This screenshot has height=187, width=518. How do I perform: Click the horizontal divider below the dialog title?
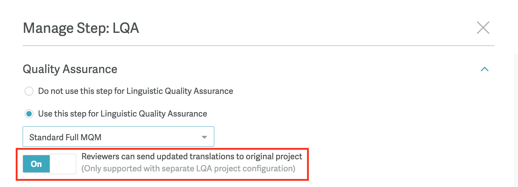(258, 46)
